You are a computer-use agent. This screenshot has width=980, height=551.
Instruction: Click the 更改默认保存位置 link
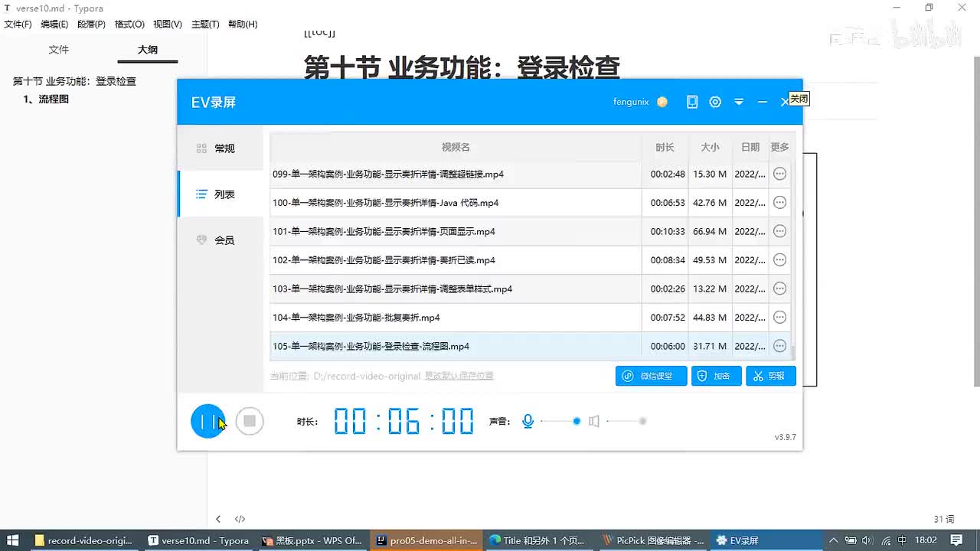click(459, 376)
